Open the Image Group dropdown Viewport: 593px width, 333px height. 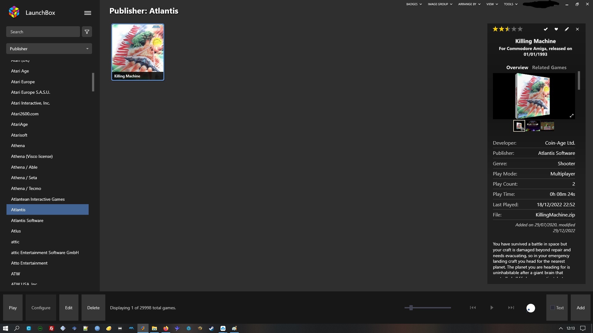point(440,4)
